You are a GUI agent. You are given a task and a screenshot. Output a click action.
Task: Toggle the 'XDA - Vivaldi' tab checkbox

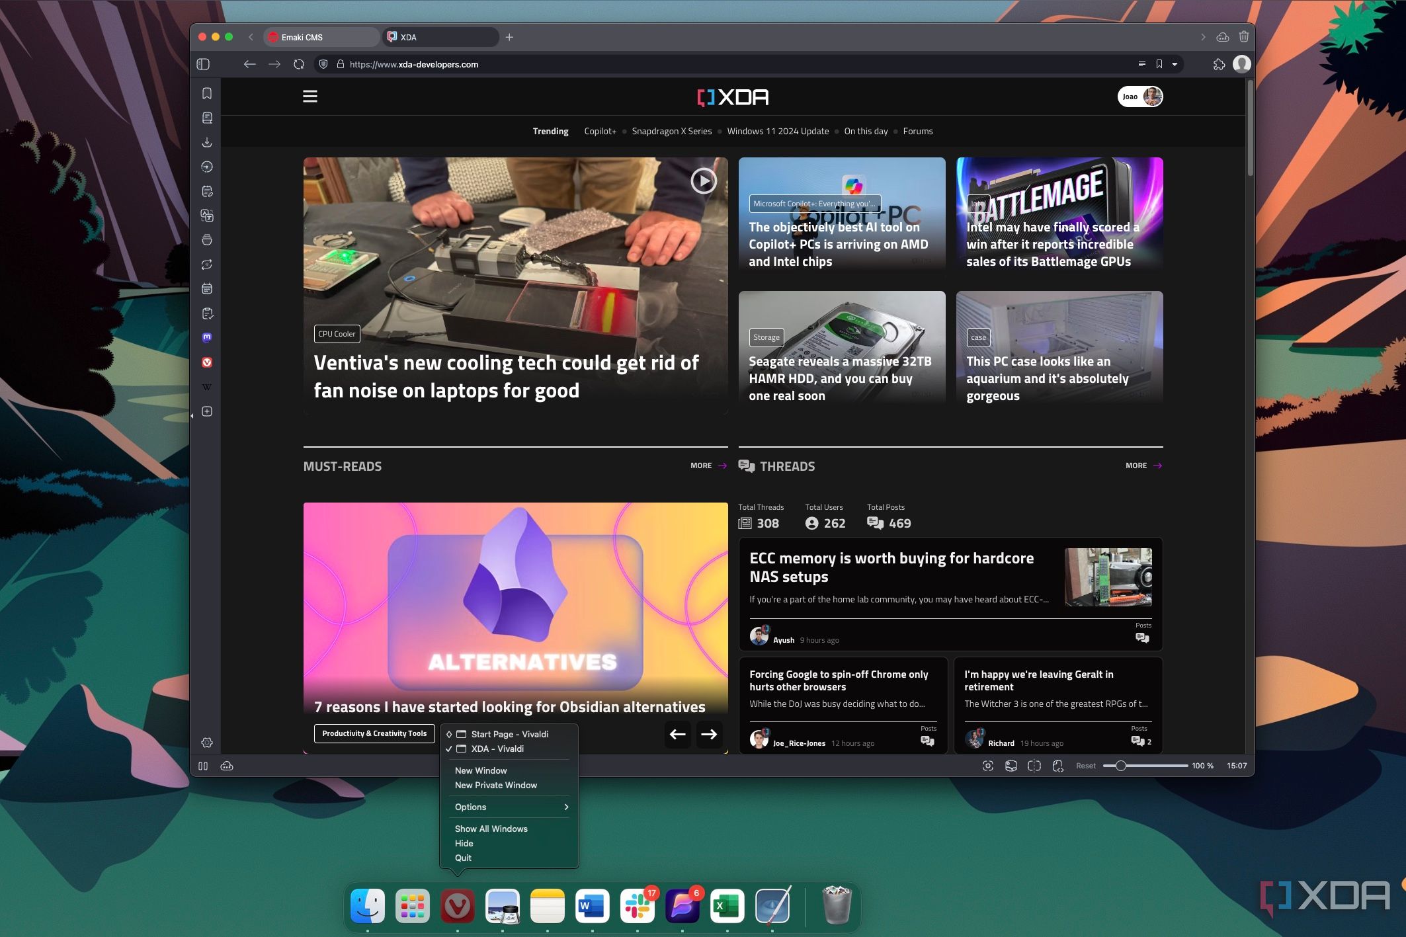tap(450, 749)
